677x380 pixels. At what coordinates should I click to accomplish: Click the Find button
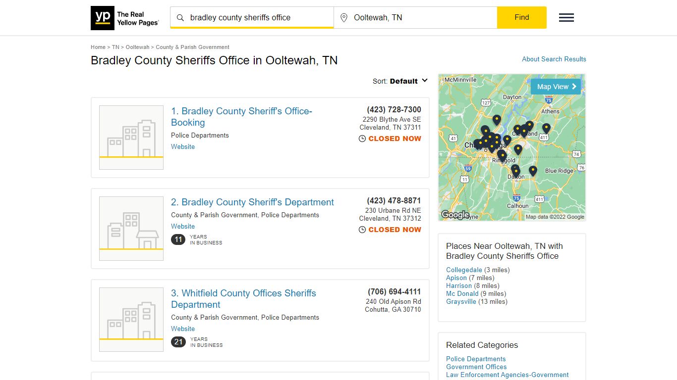click(522, 17)
